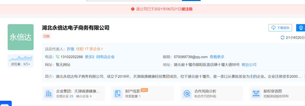Click the 暂无网址 website text

[x=63, y=65]
